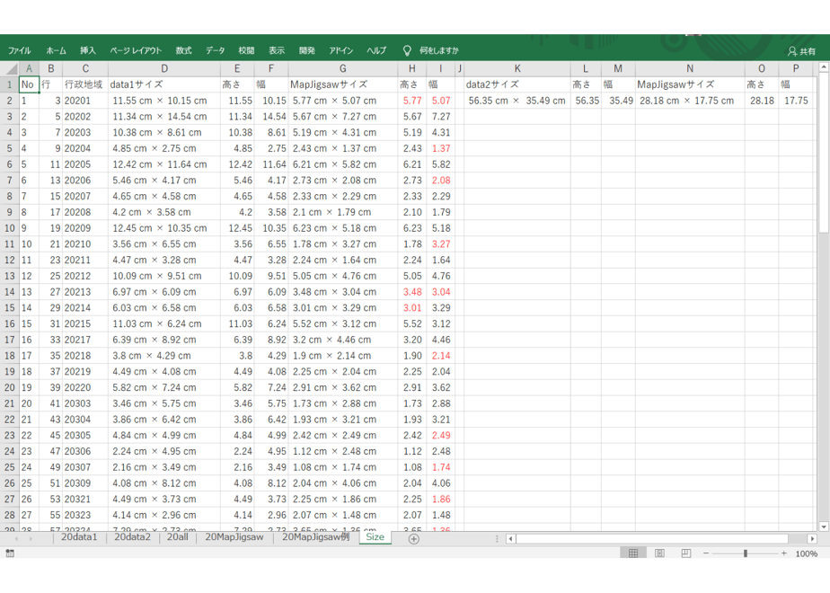Click the Select All corner triangle
The image size is (830, 593).
point(10,68)
